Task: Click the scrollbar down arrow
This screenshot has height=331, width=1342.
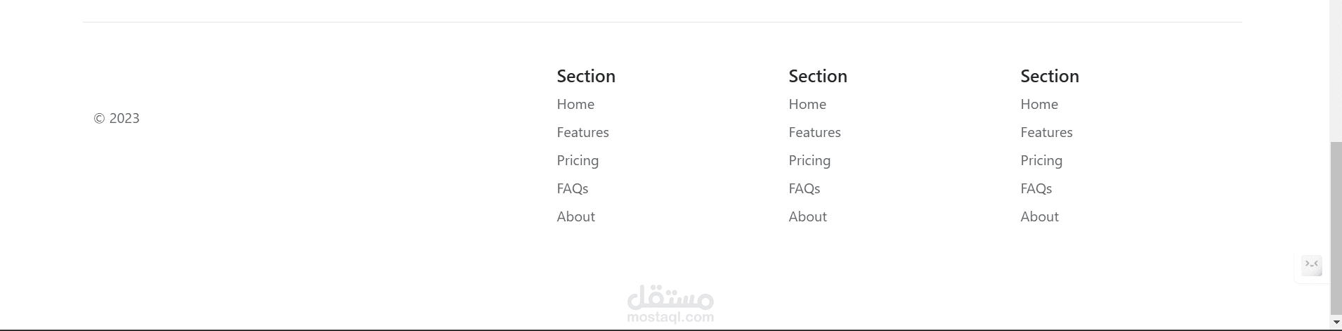Action: pyautogui.click(x=1335, y=323)
